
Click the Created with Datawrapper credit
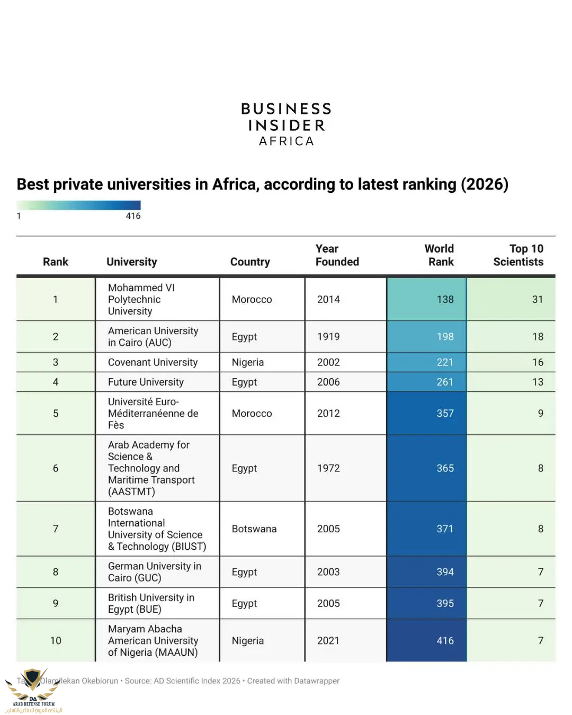tap(293, 681)
